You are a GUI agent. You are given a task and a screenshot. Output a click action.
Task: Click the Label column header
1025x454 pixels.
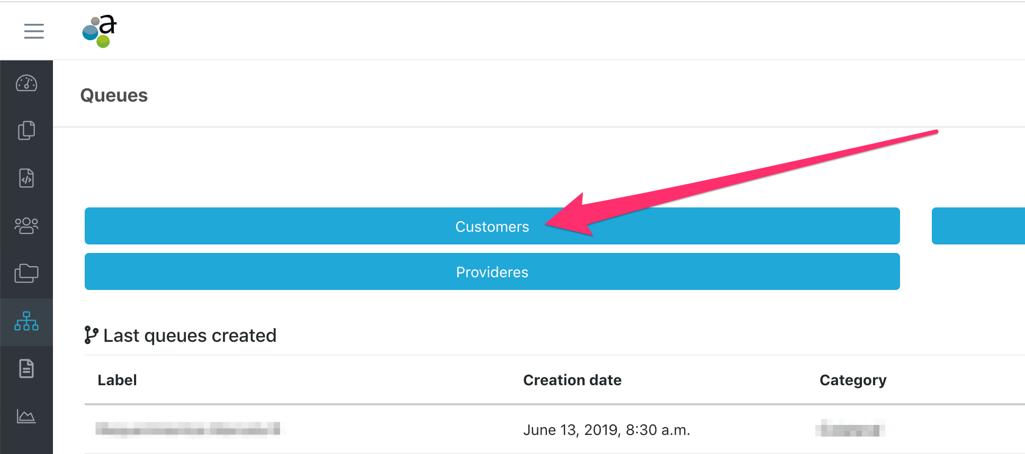[x=117, y=380]
